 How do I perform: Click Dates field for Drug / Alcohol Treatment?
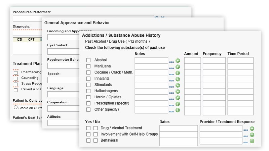pyautogui.click(x=179, y=129)
